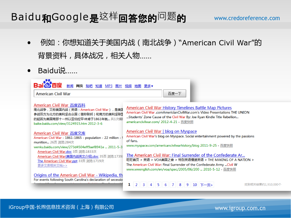Open American Civil War 百度文库 result

pyautogui.click(x=59, y=133)
